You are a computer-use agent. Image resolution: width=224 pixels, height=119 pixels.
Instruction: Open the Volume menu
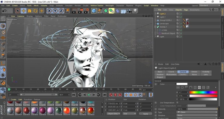point(44,6)
